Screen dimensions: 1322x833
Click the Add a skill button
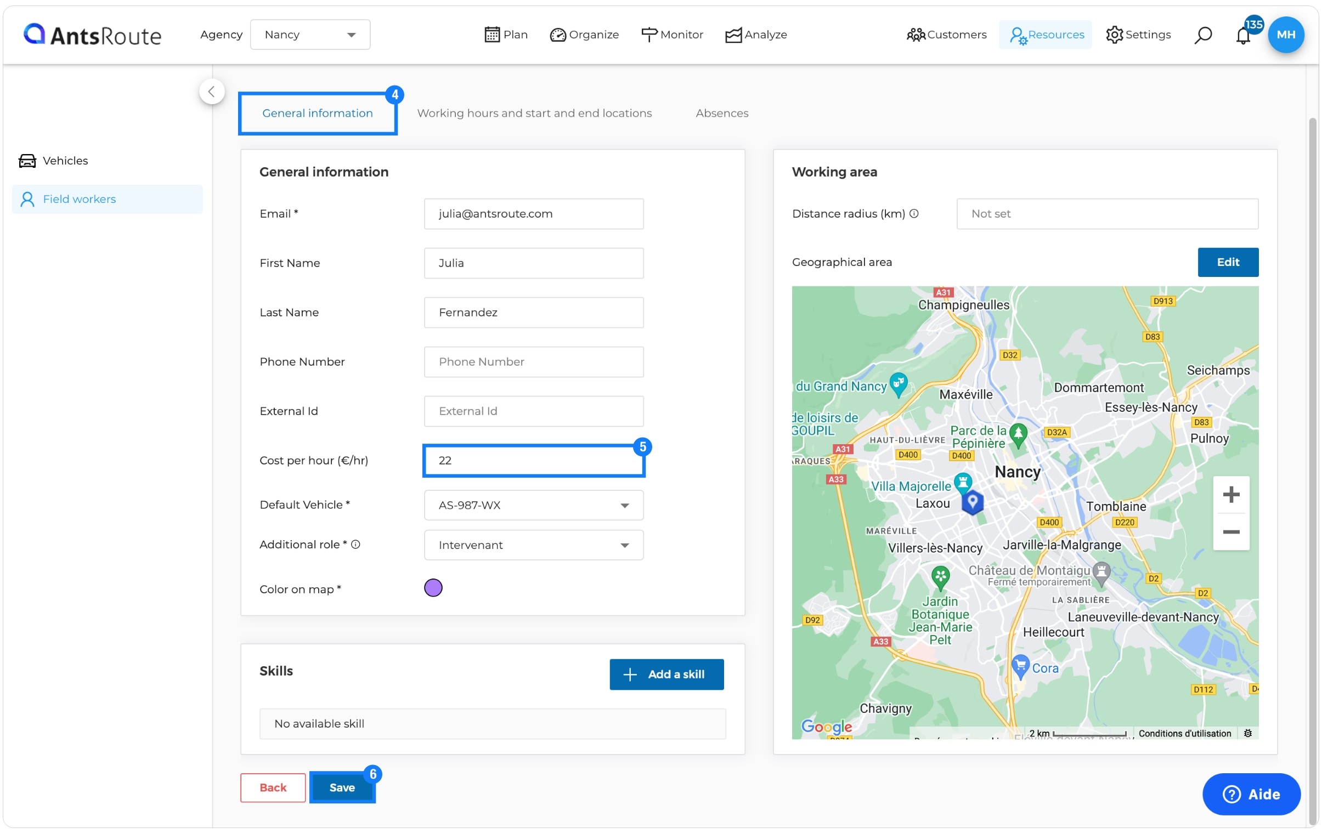coord(667,675)
